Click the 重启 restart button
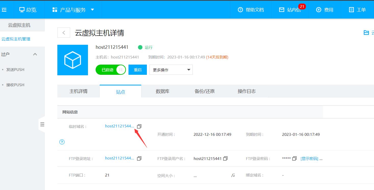Viewport: 374px width, 190px height. pyautogui.click(x=137, y=69)
